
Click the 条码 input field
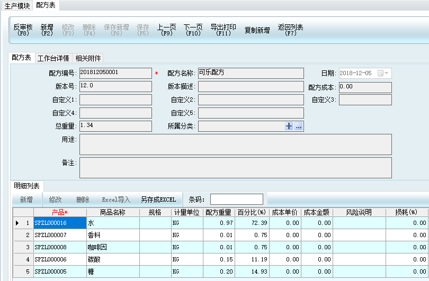point(236,200)
